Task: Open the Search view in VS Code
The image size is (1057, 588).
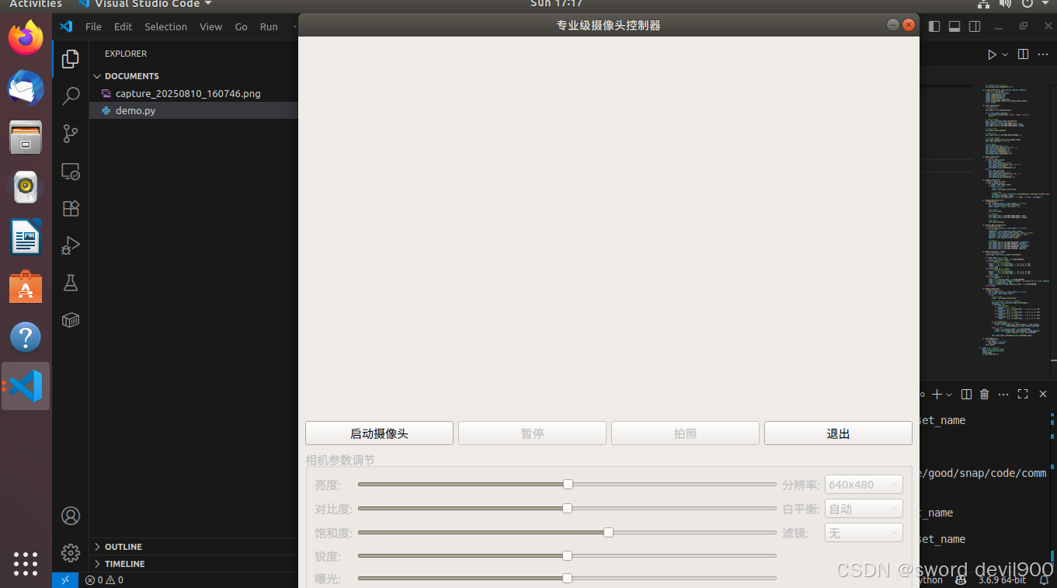Action: (x=71, y=96)
